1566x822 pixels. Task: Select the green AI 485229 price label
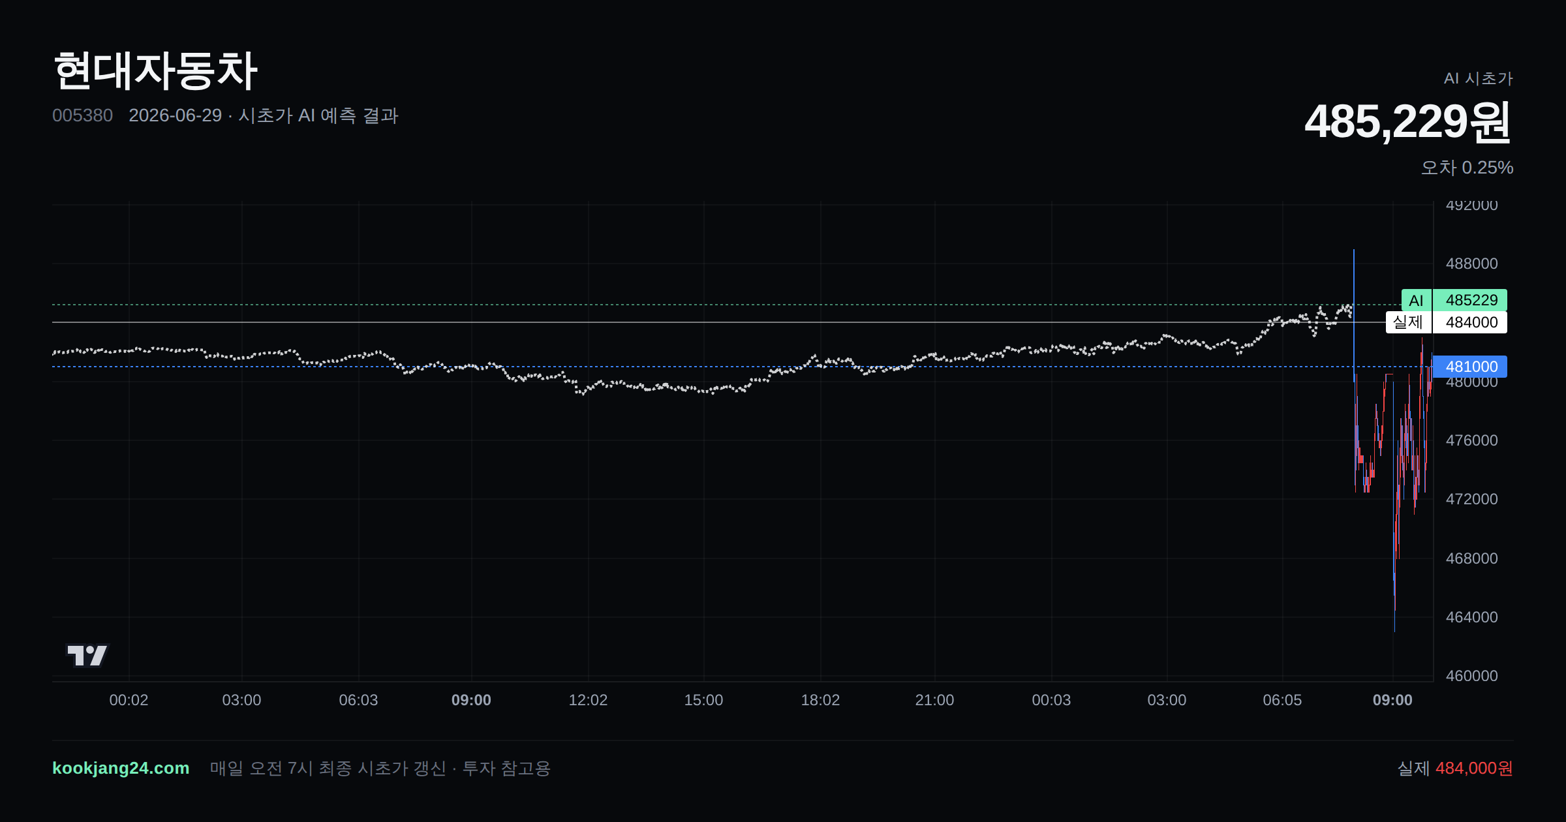click(x=1454, y=300)
